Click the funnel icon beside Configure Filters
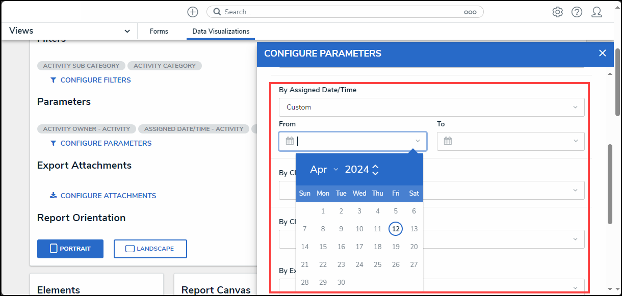Image resolution: width=622 pixels, height=296 pixels. tap(53, 80)
